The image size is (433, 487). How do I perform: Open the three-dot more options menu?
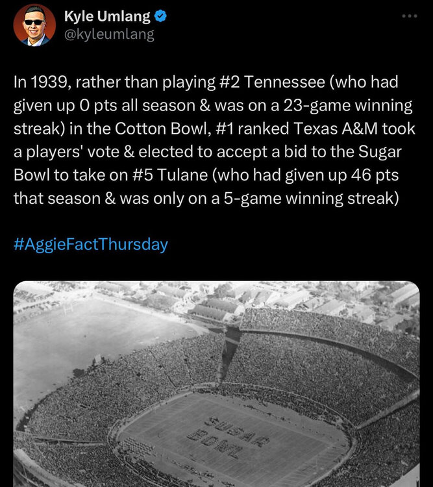click(409, 16)
